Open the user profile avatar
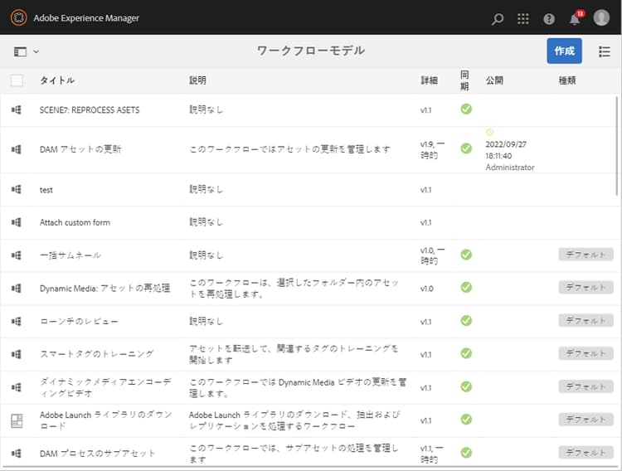Image resolution: width=622 pixels, height=471 pixels. click(601, 18)
